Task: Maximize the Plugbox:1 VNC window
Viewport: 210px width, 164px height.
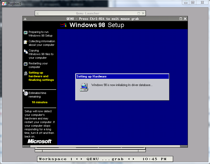Action: [x=192, y=3]
